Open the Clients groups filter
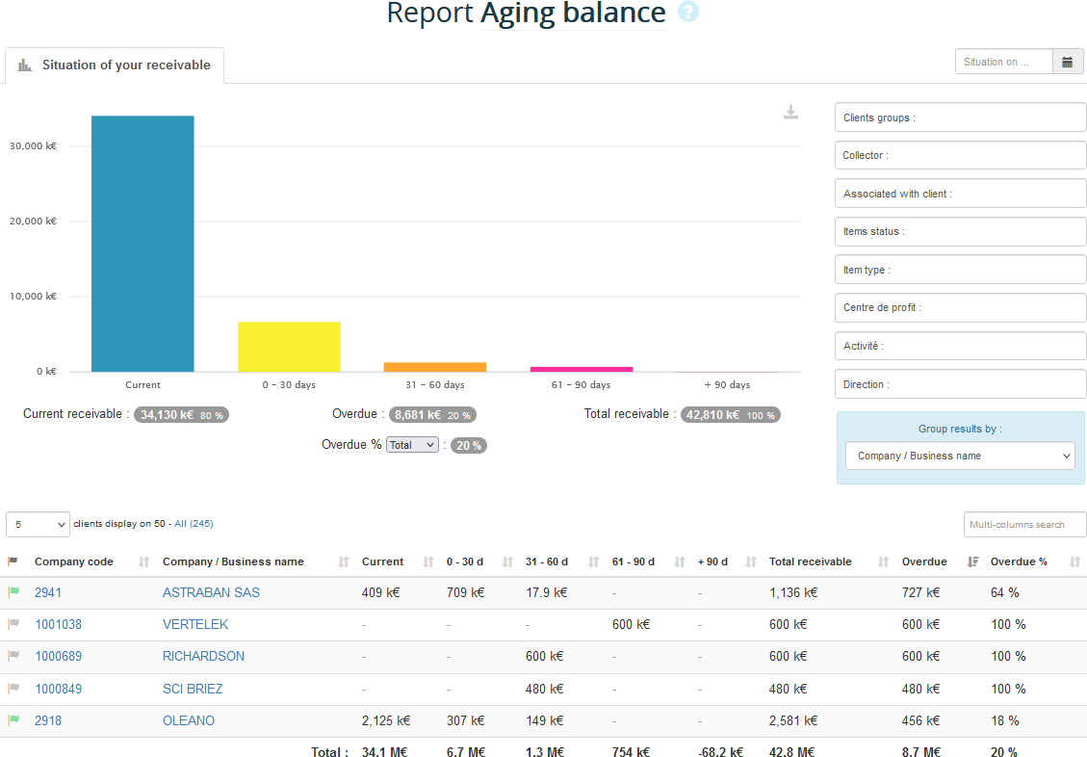The width and height of the screenshot is (1087, 757). [x=960, y=117]
